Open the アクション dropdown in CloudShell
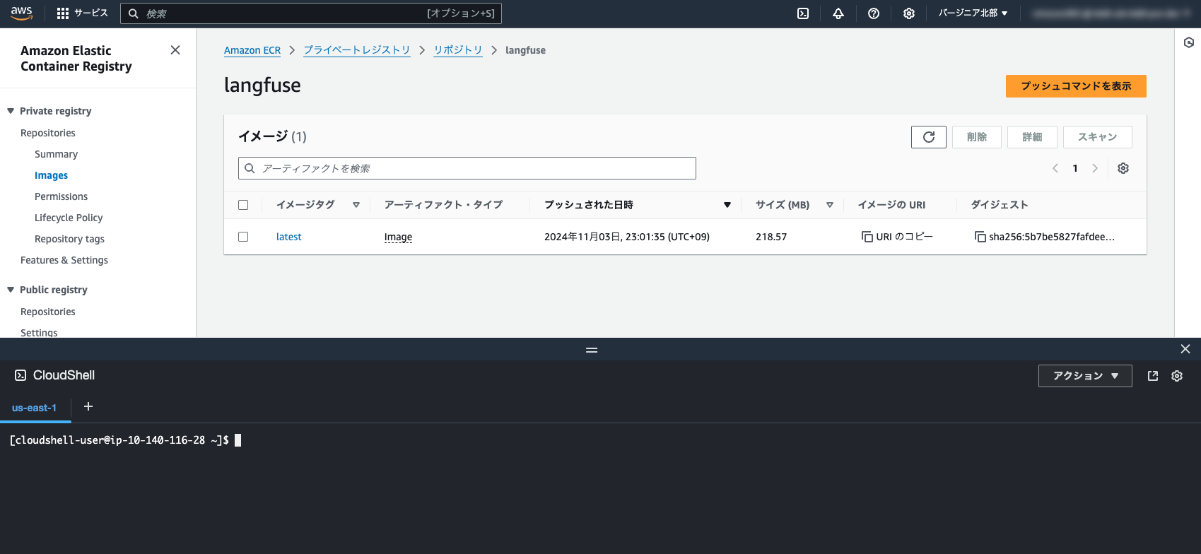Image resolution: width=1201 pixels, height=554 pixels. pos(1085,376)
